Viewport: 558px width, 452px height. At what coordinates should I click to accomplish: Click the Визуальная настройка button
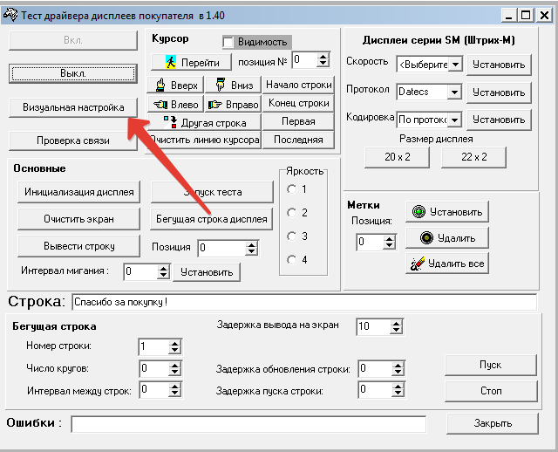click(x=73, y=106)
